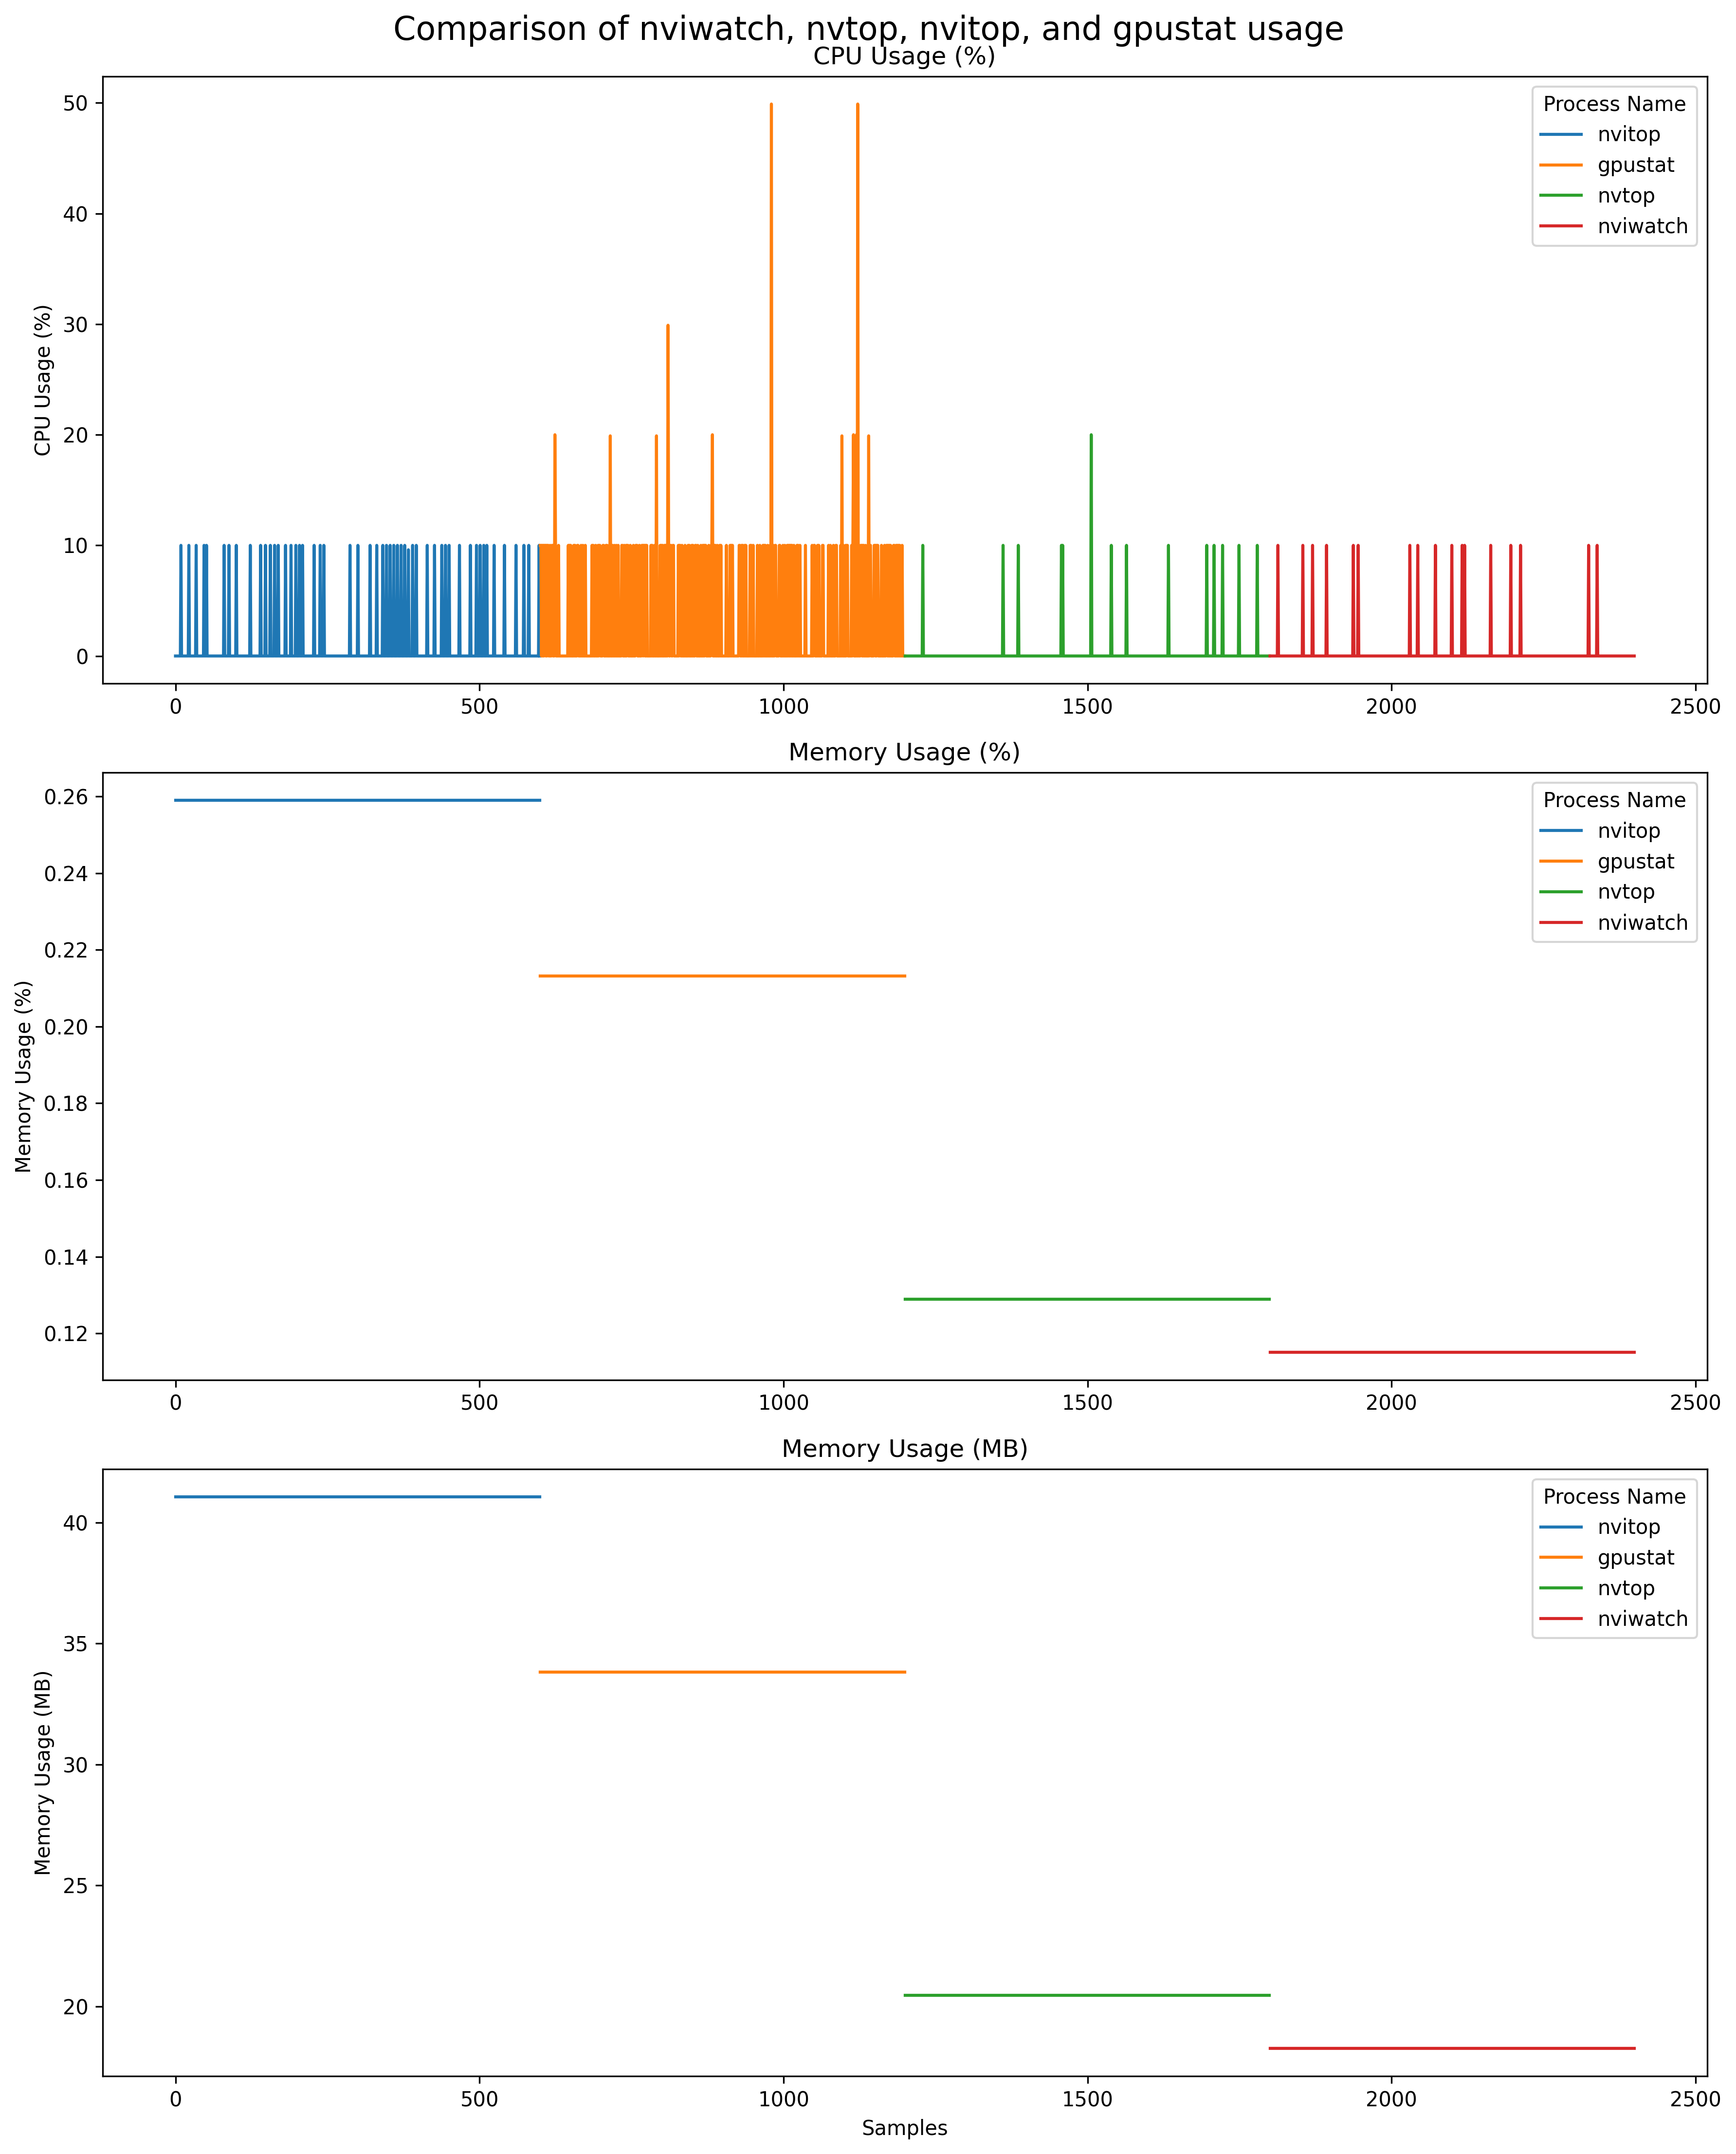Click the 'Process Name' legend title in CPU chart
This screenshot has width=1736, height=2154.
[x=1614, y=104]
